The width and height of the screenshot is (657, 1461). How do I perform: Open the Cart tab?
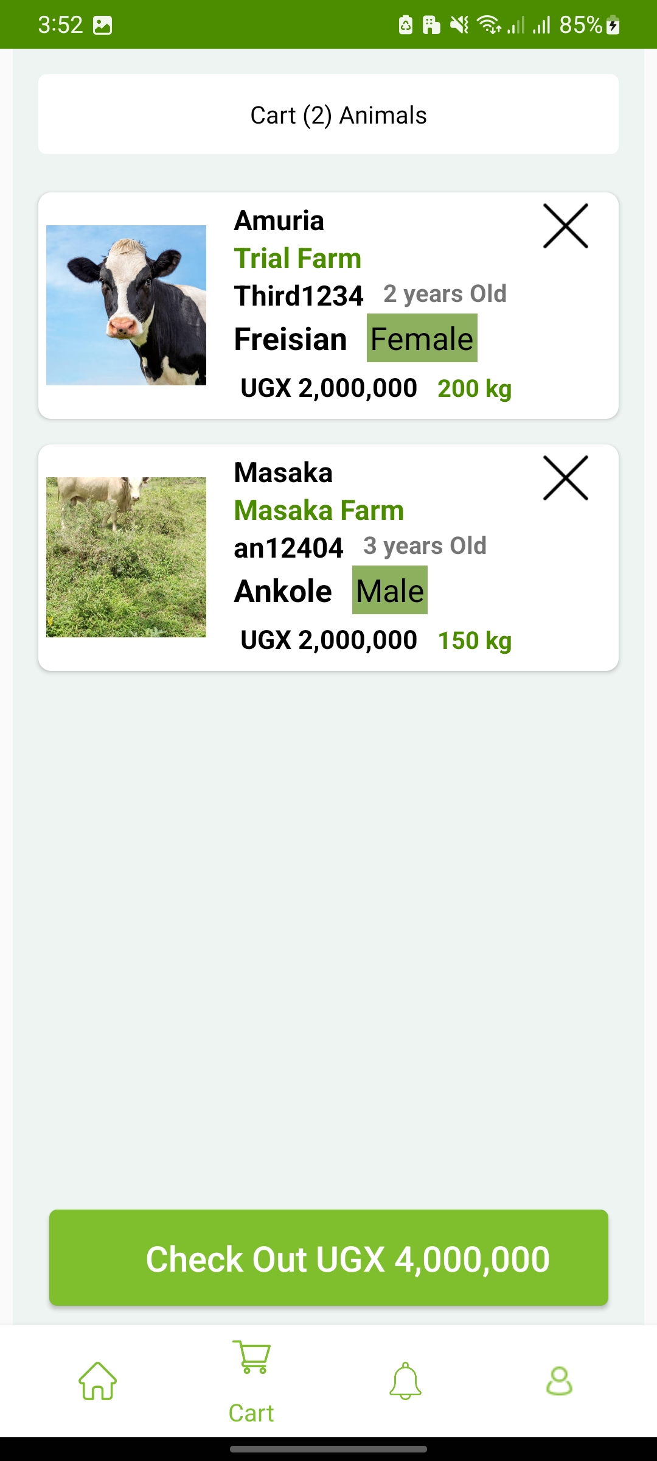pyautogui.click(x=251, y=1382)
